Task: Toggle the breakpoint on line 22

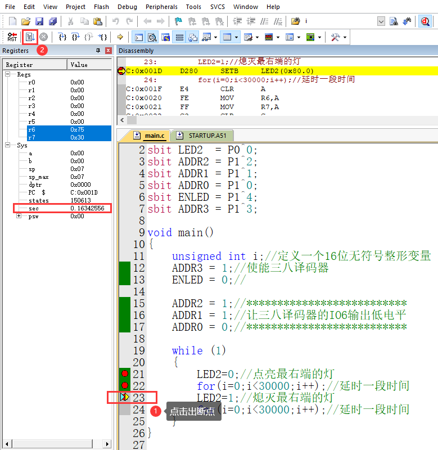Action: [124, 386]
